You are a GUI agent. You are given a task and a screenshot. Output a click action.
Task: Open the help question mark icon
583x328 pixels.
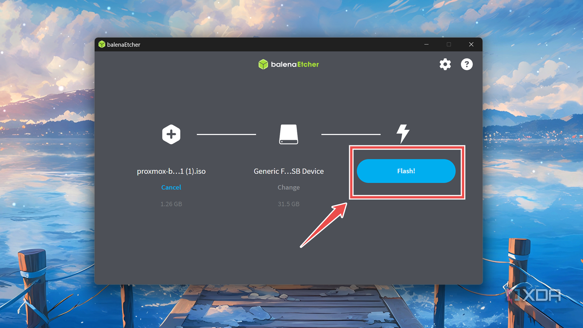click(x=466, y=64)
